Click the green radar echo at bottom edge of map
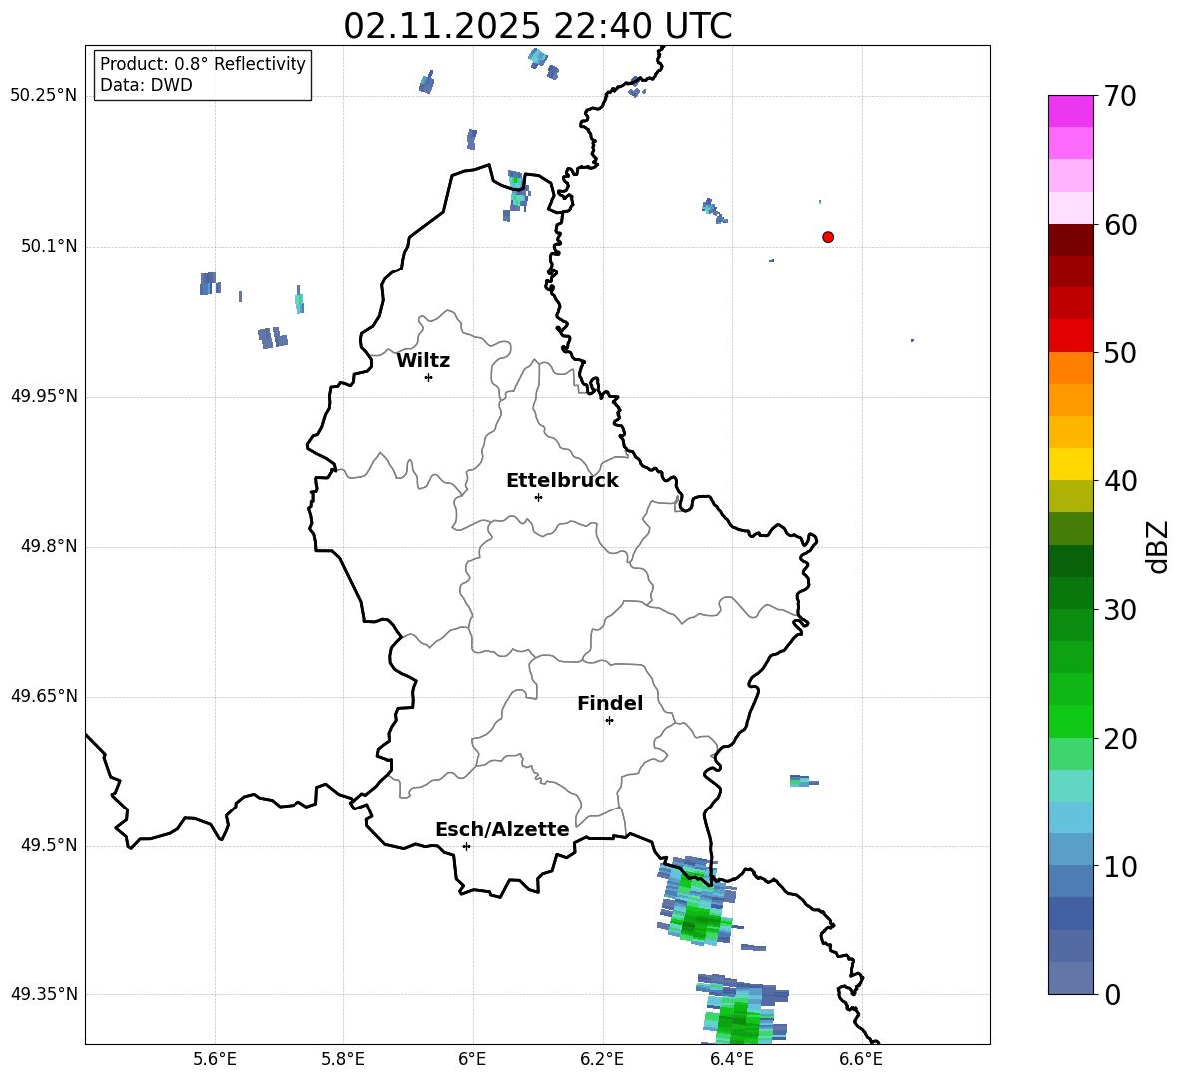The image size is (1182, 1079). point(743,1010)
